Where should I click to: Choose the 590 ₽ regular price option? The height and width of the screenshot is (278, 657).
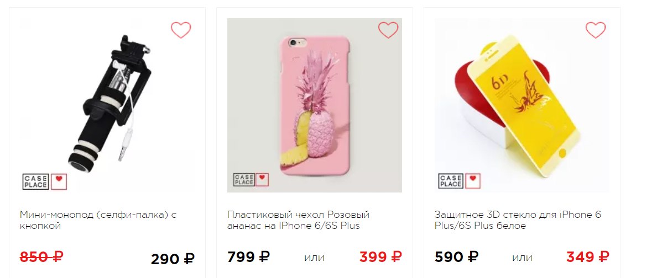point(456,256)
